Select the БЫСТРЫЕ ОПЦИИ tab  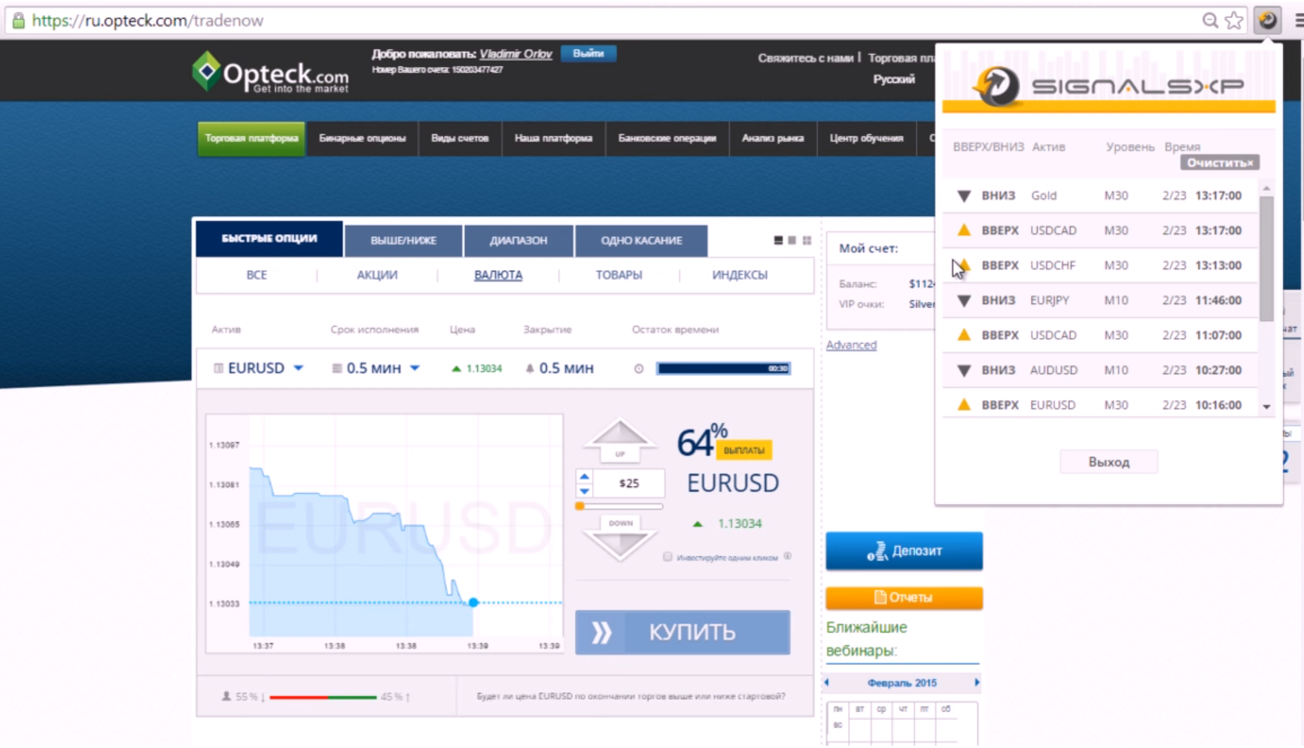click(x=269, y=239)
